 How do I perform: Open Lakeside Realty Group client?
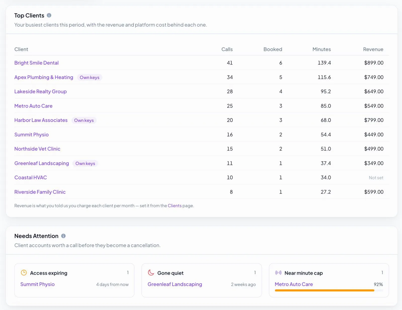click(x=40, y=92)
